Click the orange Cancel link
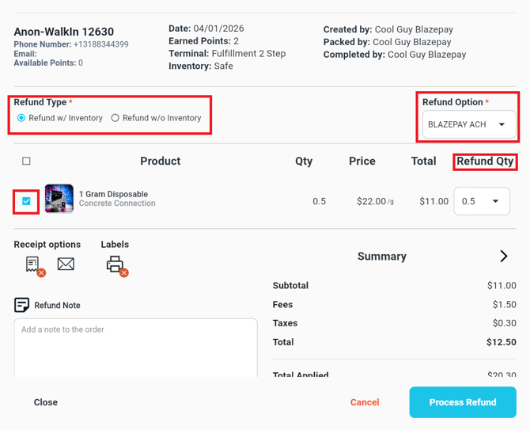 point(365,402)
